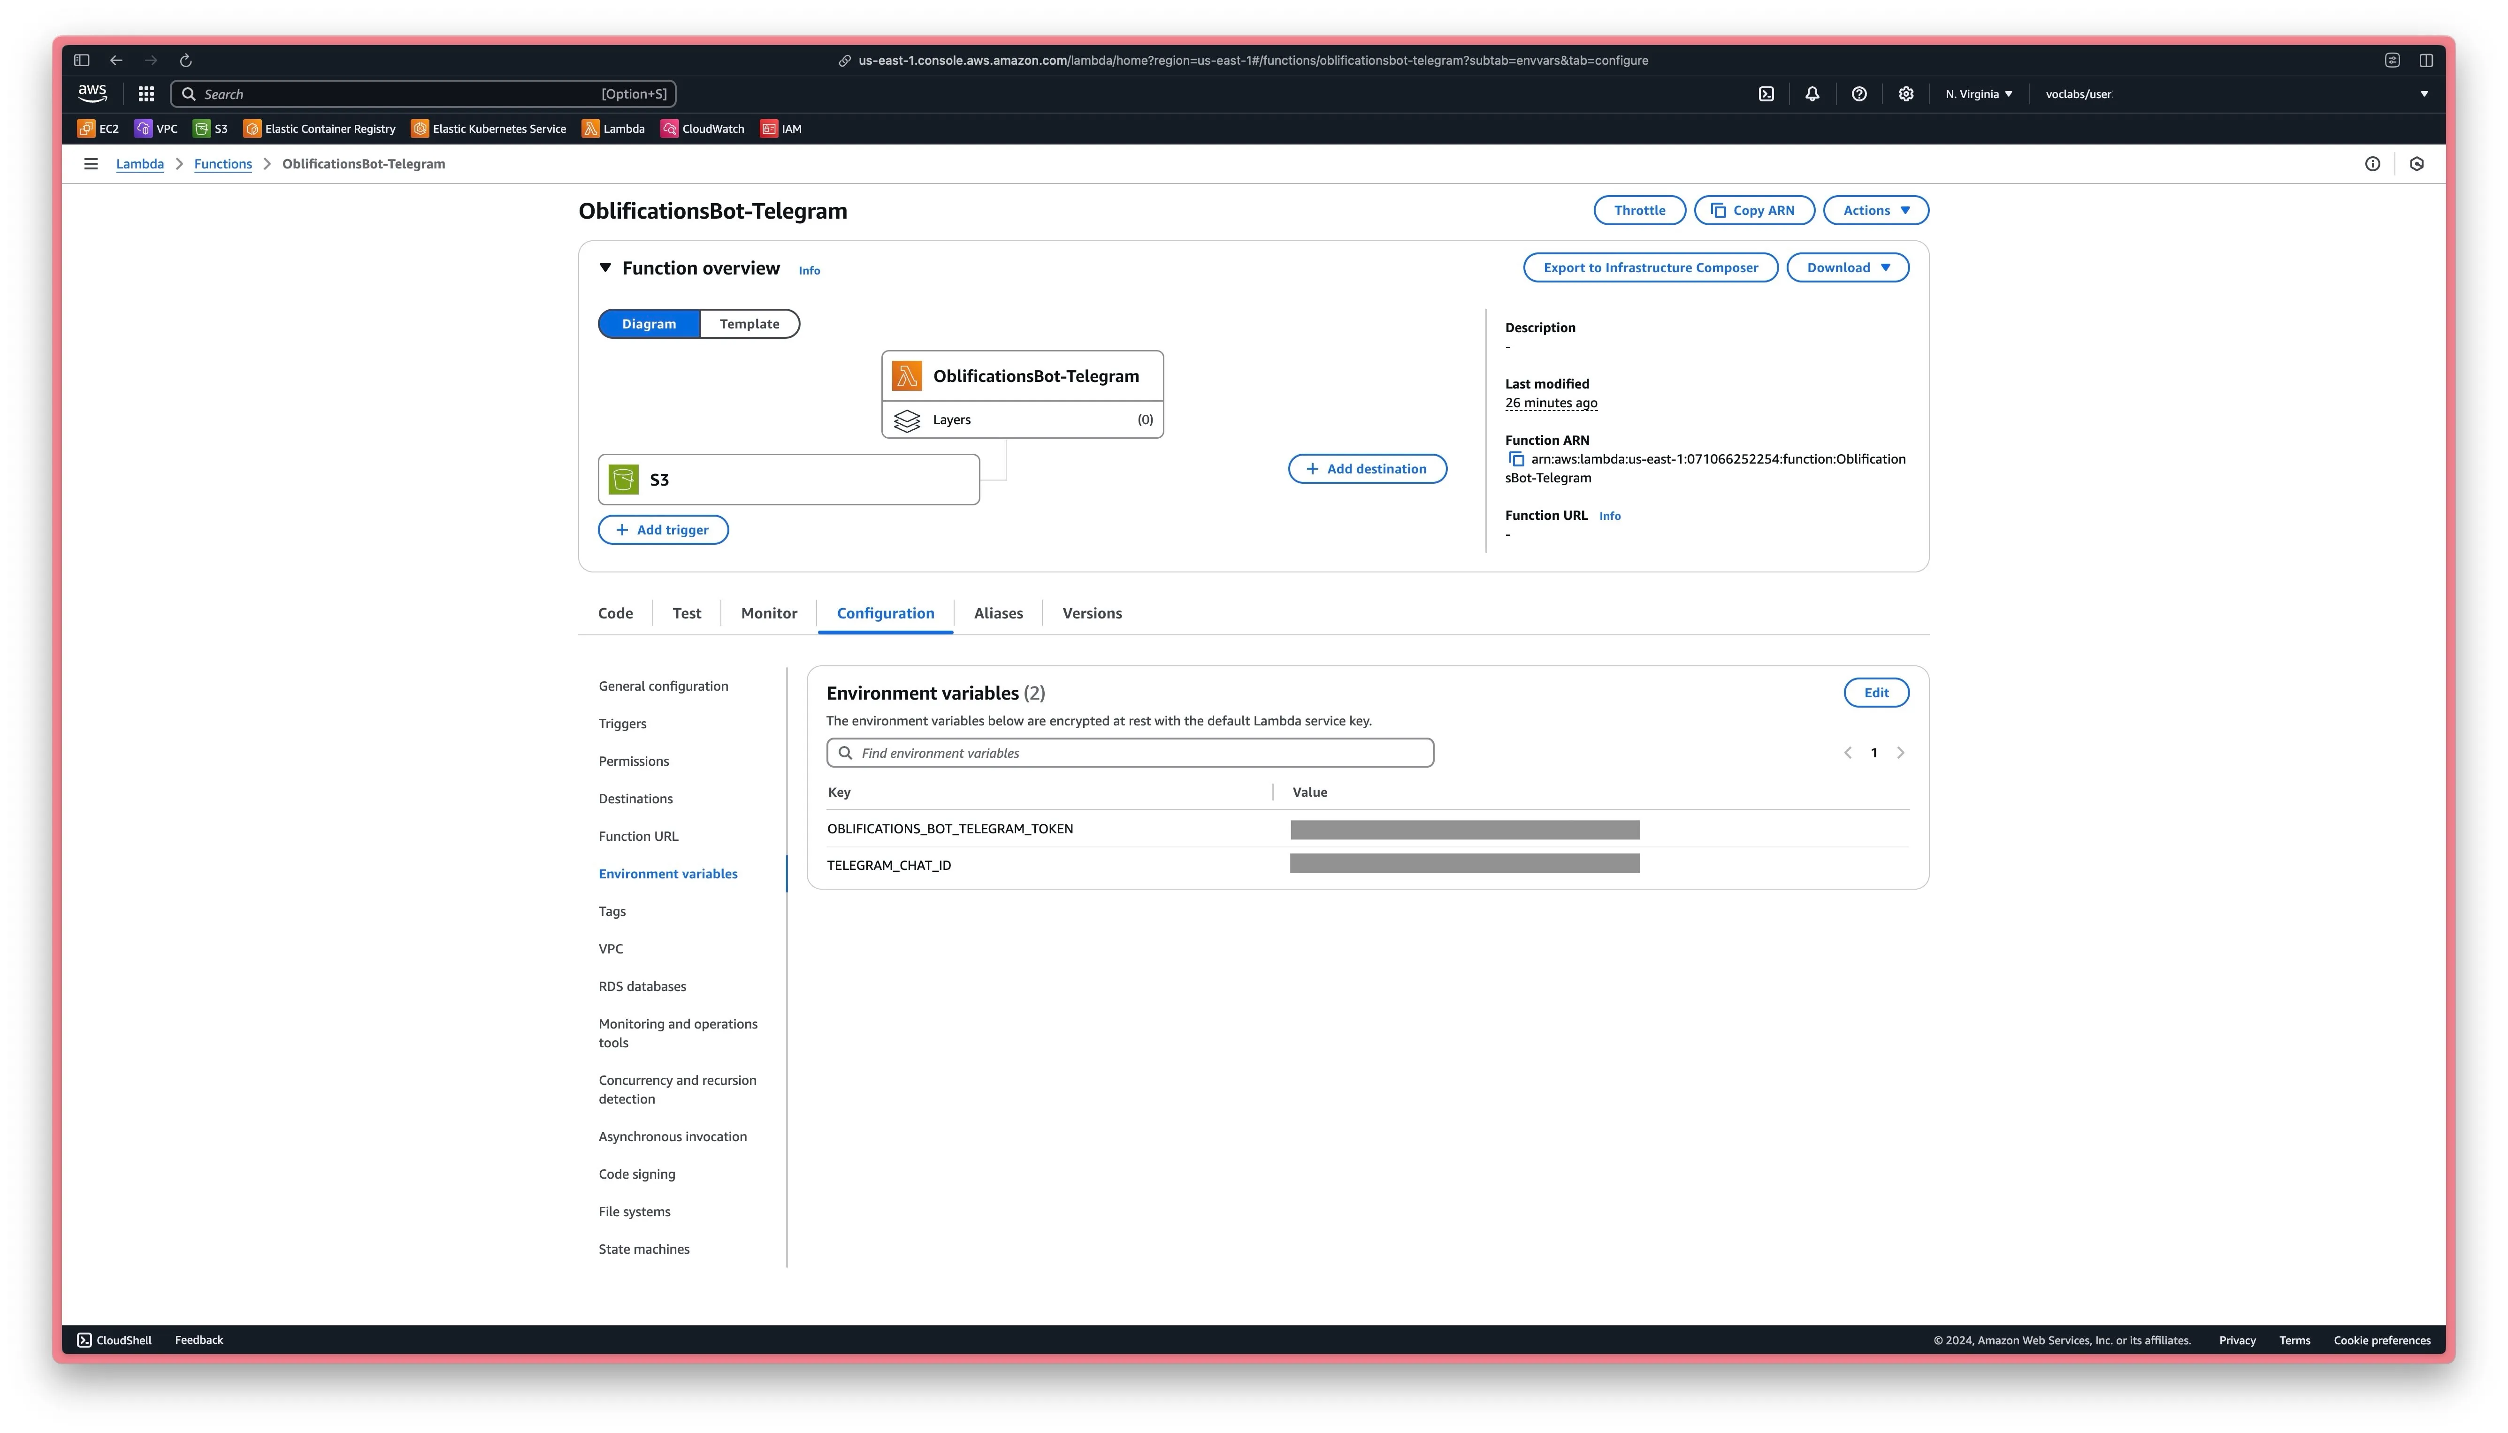The image size is (2508, 1433).
Task: Open VPC favorites shortcut
Action: (156, 128)
